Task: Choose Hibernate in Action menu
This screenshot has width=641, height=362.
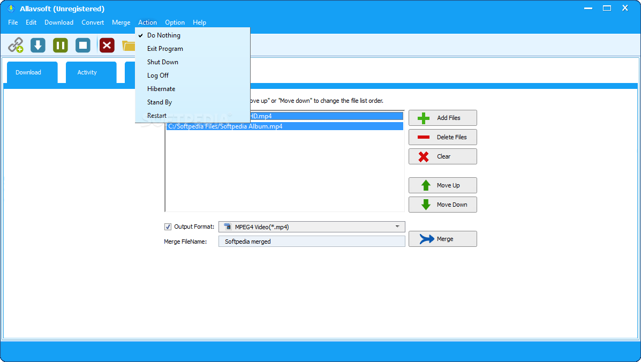Action: pyautogui.click(x=193, y=89)
